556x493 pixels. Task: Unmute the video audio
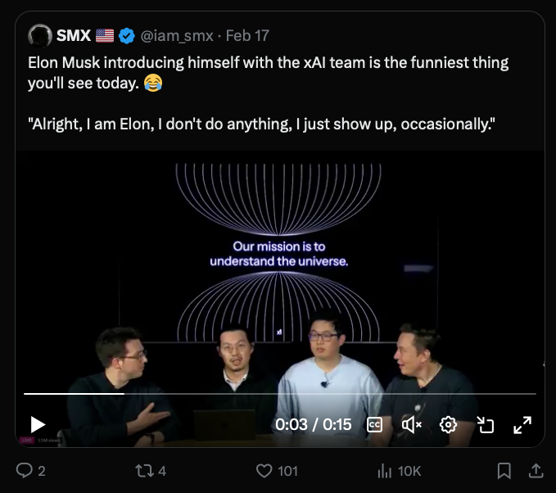(411, 424)
